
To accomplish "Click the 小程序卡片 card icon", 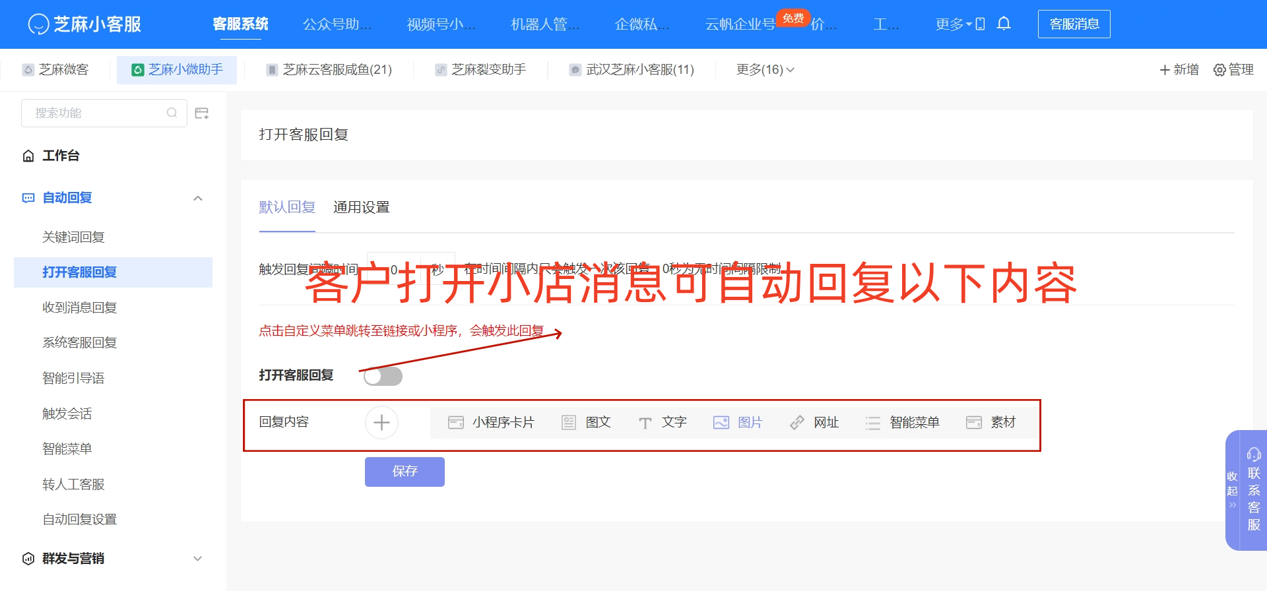I will tap(456, 422).
